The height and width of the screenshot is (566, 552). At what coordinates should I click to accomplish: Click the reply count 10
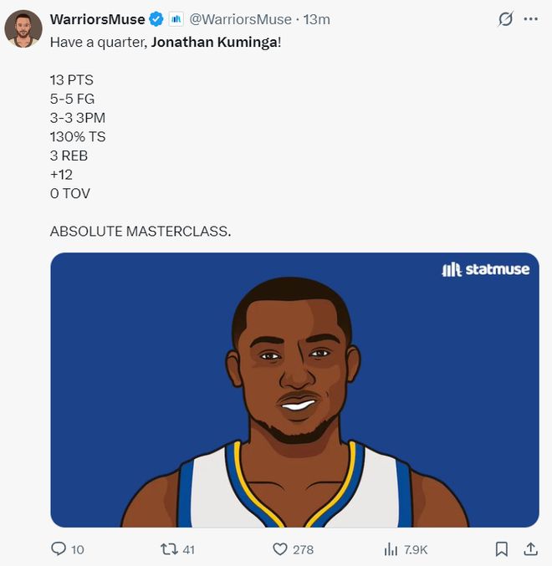point(78,549)
